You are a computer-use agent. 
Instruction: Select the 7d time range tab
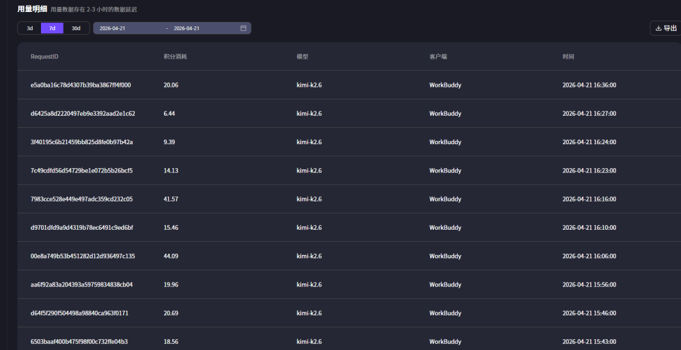point(52,28)
